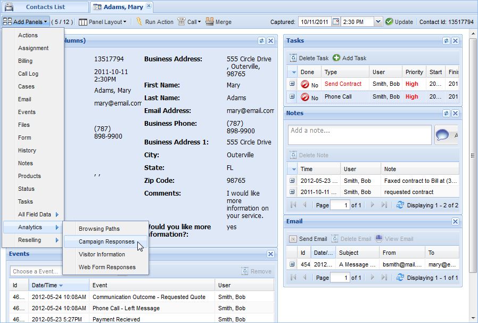478x323 pixels.
Task: Select Products menu entry
Action: click(29, 176)
